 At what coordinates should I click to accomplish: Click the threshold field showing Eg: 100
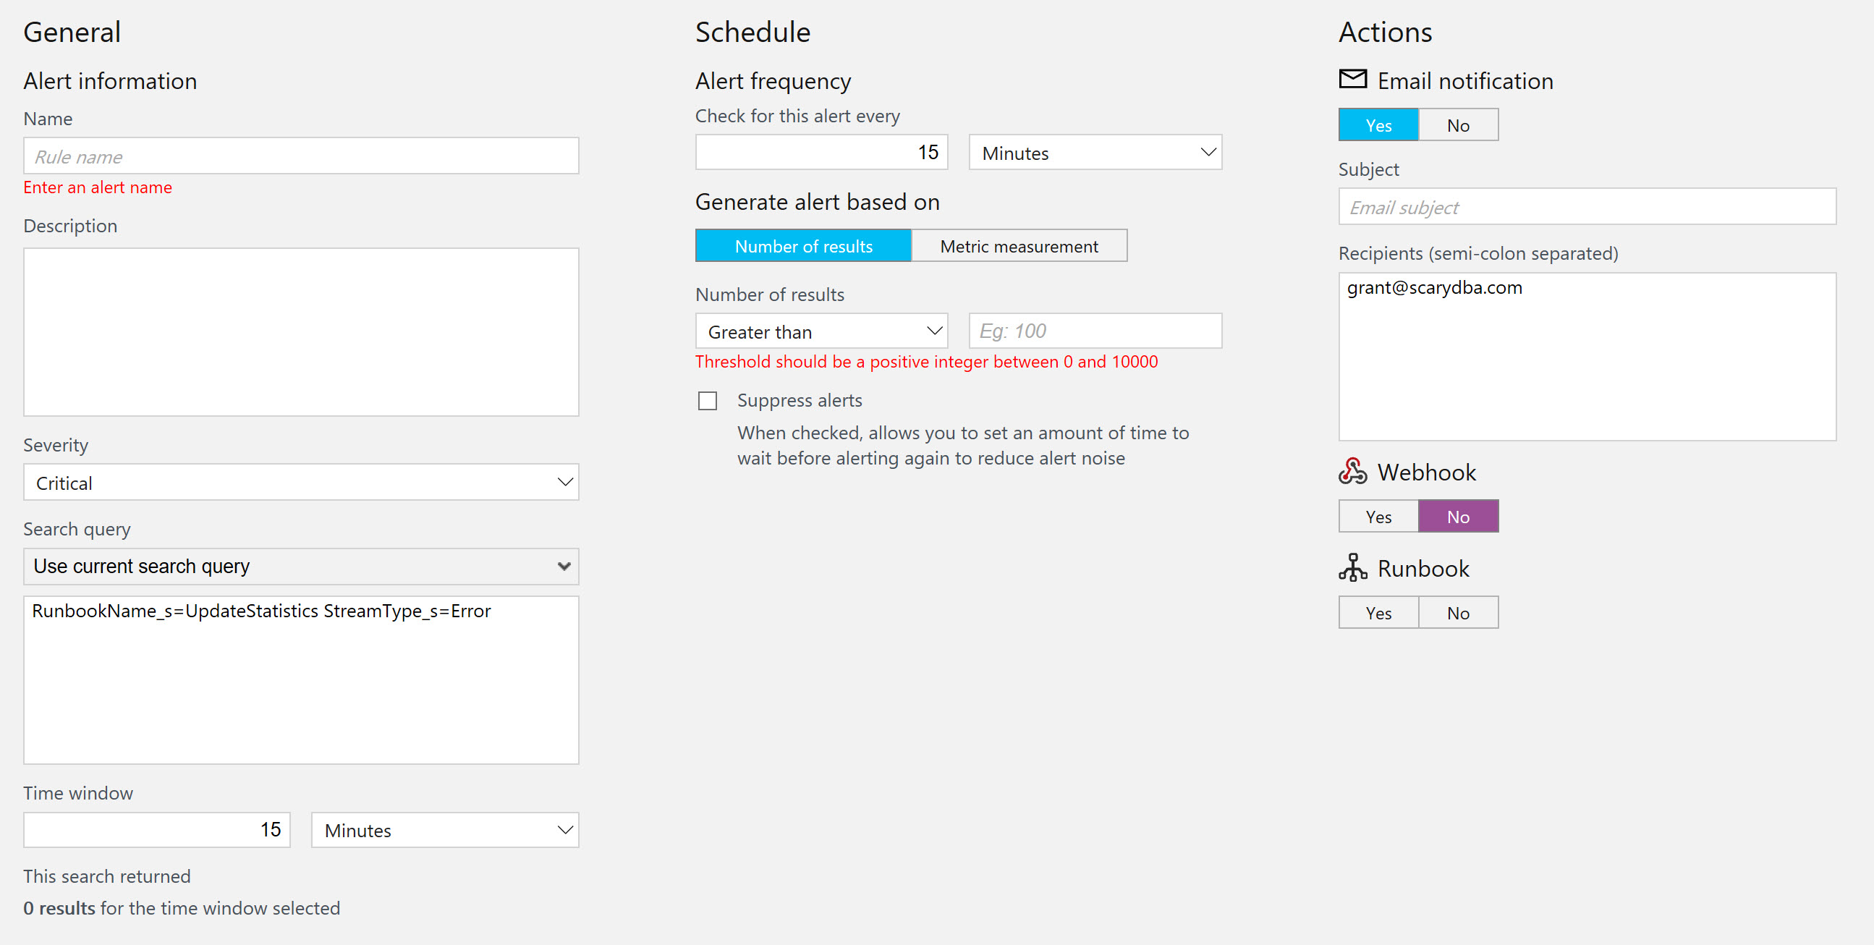tap(1095, 331)
